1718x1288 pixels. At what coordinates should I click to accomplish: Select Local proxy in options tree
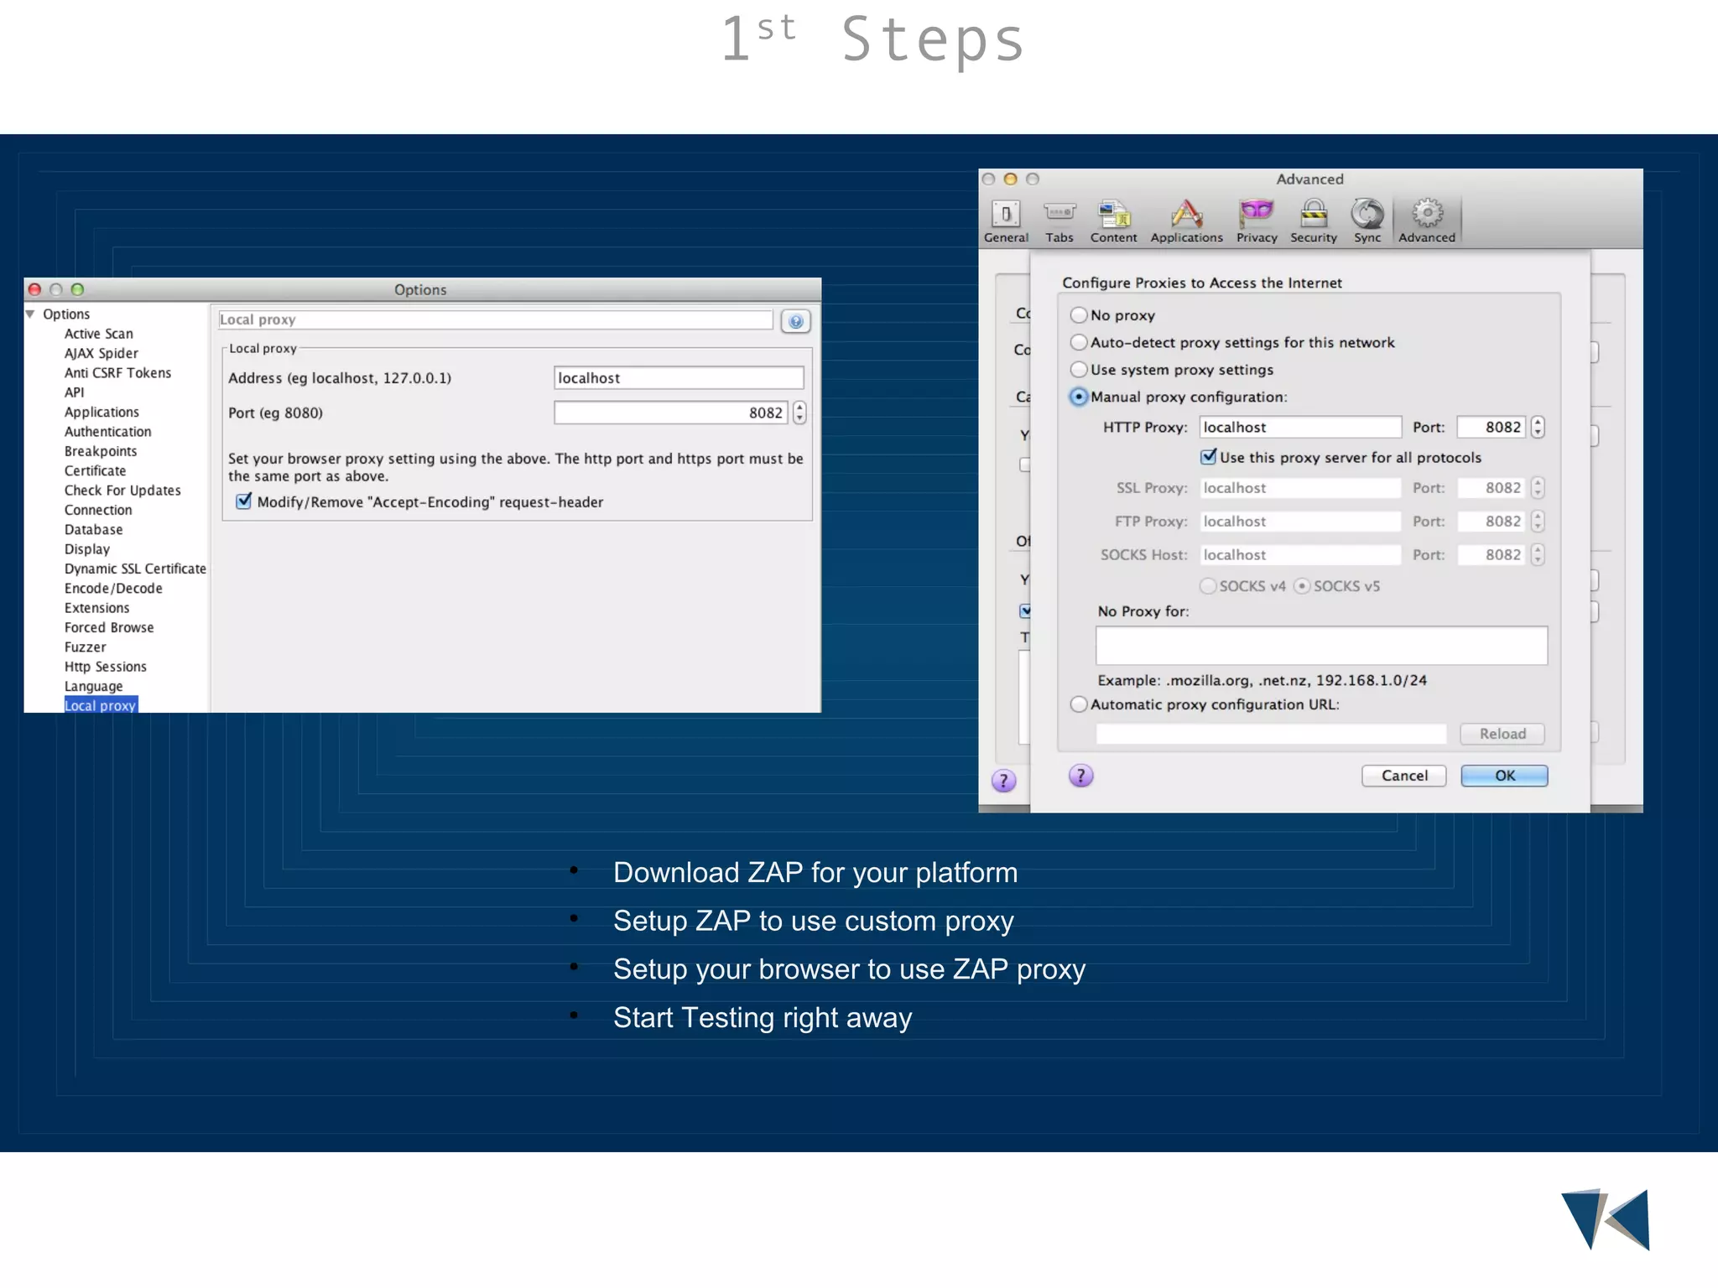click(x=101, y=705)
